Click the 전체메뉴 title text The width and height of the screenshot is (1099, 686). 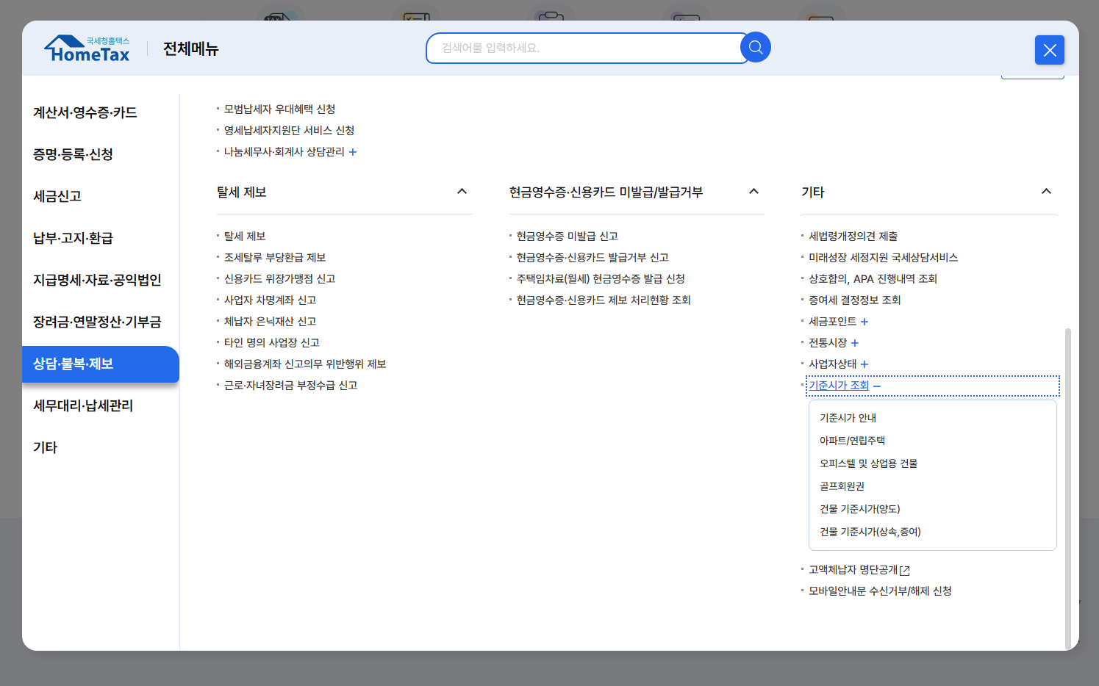(x=191, y=49)
